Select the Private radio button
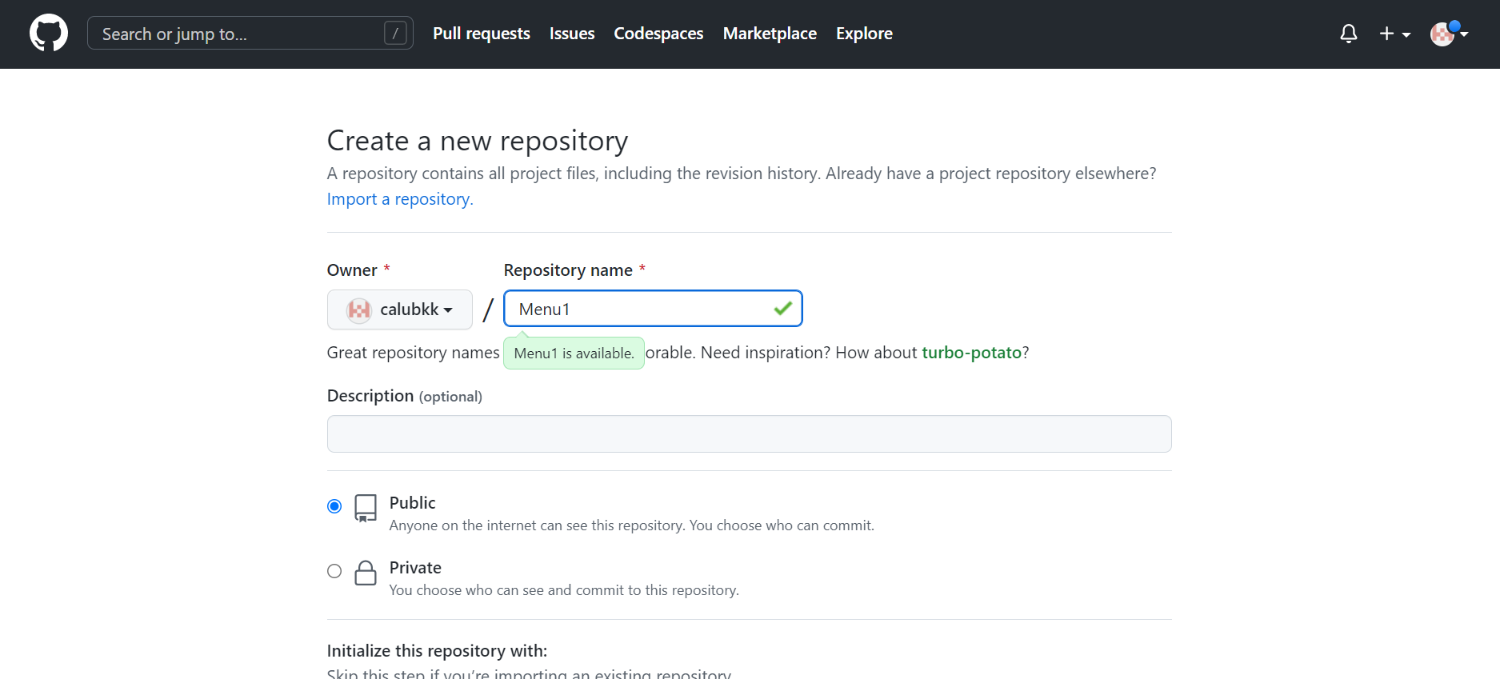The width and height of the screenshot is (1500, 679). coord(334,571)
